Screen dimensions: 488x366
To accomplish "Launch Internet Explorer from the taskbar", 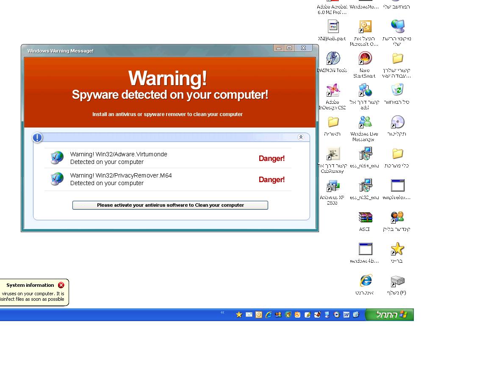I will click(x=269, y=315).
